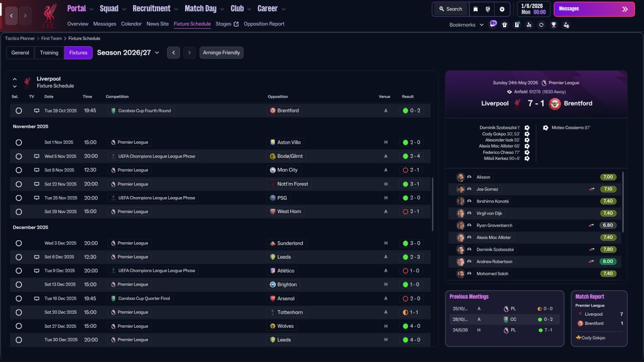
Task: Click the player ratings list scrollbar
Action: point(623,201)
